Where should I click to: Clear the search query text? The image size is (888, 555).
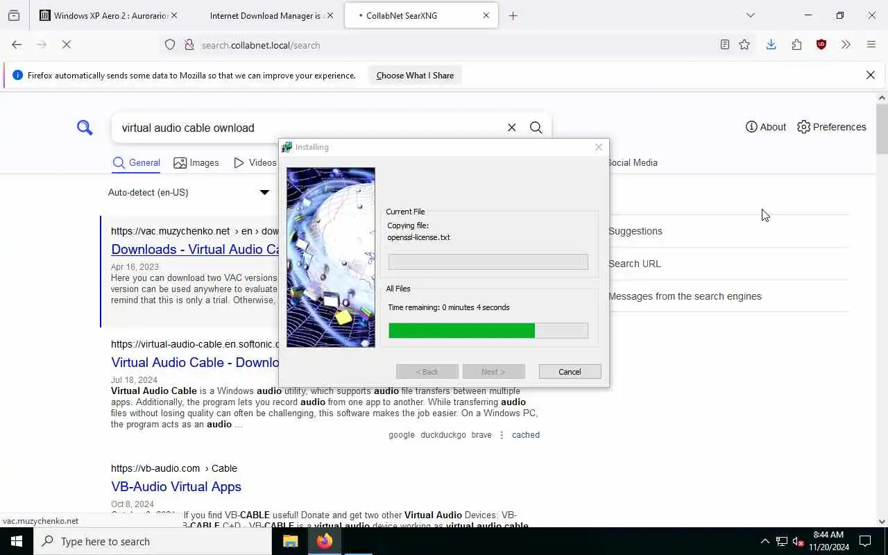pos(511,128)
